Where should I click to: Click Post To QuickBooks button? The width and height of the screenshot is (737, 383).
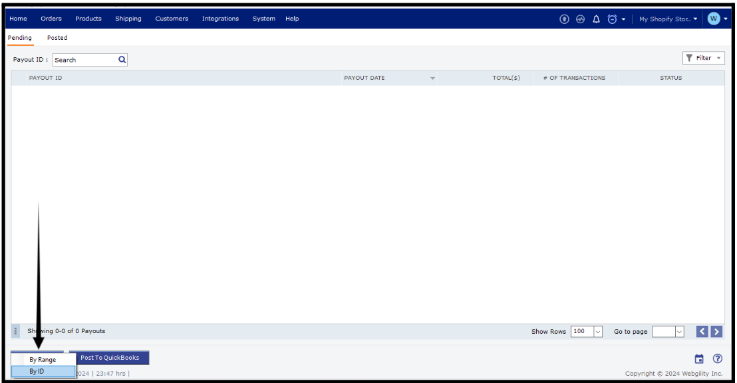(110, 358)
